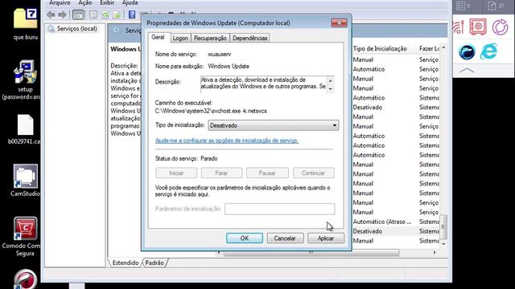The height and width of the screenshot is (289, 515).
Task: Click the Aplicar button
Action: [x=325, y=238]
